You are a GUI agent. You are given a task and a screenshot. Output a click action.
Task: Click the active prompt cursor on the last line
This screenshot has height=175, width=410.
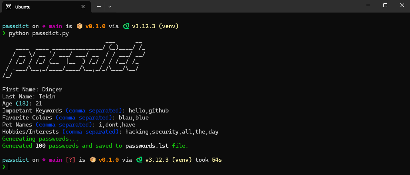click(x=9, y=167)
